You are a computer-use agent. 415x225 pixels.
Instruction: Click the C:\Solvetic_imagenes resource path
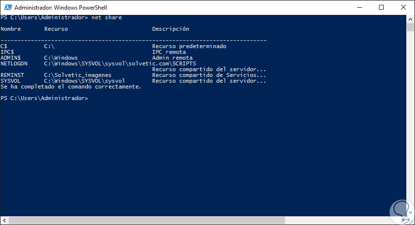pos(78,75)
